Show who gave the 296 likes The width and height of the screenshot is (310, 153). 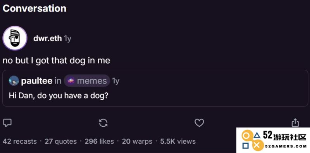[99, 141]
